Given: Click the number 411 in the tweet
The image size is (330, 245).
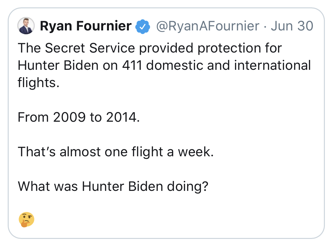Looking at the screenshot, I should 132,65.
